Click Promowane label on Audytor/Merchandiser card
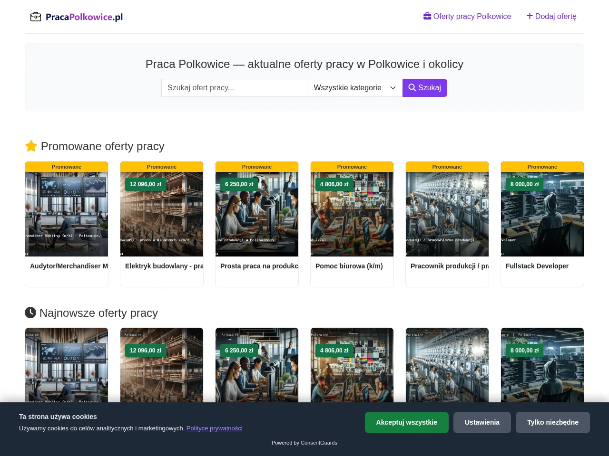The width and height of the screenshot is (609, 456). [x=67, y=167]
